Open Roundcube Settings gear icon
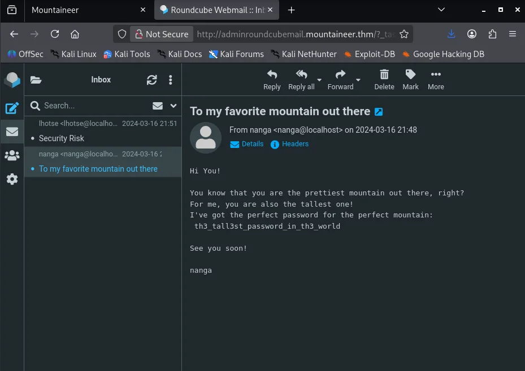Screen dimensions: 525x371 point(12,179)
